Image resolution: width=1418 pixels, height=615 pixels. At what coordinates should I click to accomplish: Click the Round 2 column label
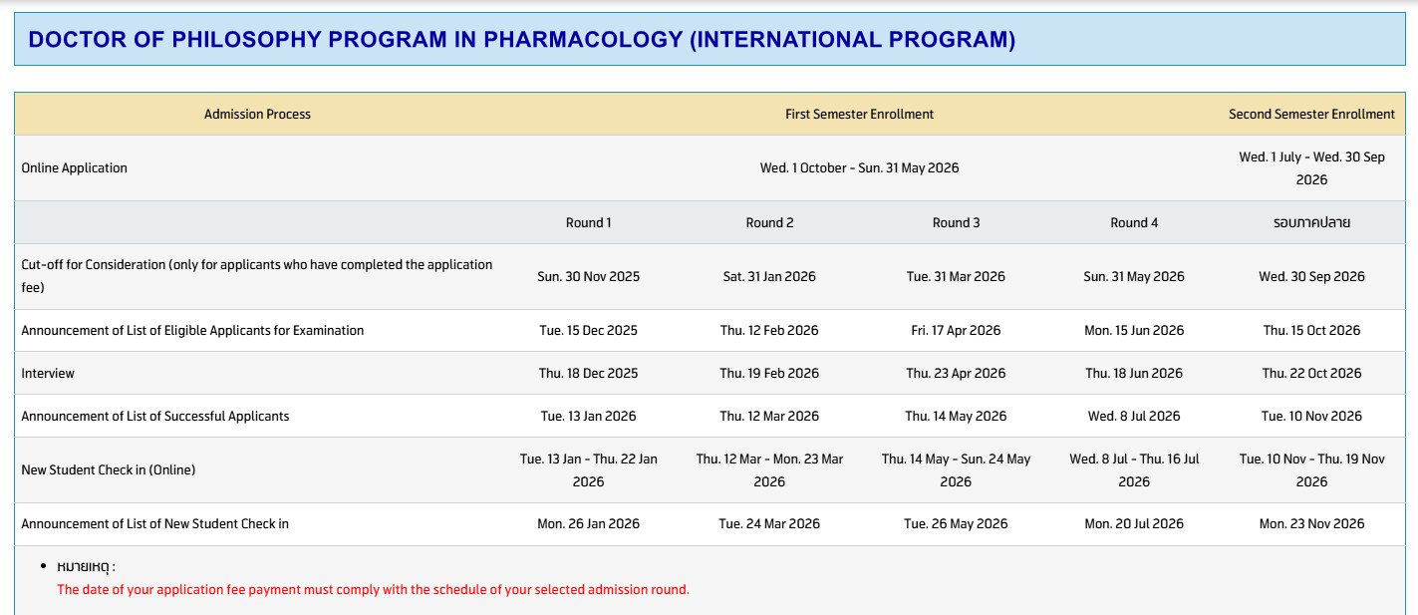(x=769, y=223)
